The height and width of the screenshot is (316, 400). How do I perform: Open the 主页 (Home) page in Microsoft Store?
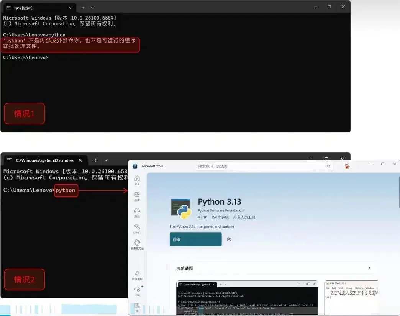tap(137, 180)
